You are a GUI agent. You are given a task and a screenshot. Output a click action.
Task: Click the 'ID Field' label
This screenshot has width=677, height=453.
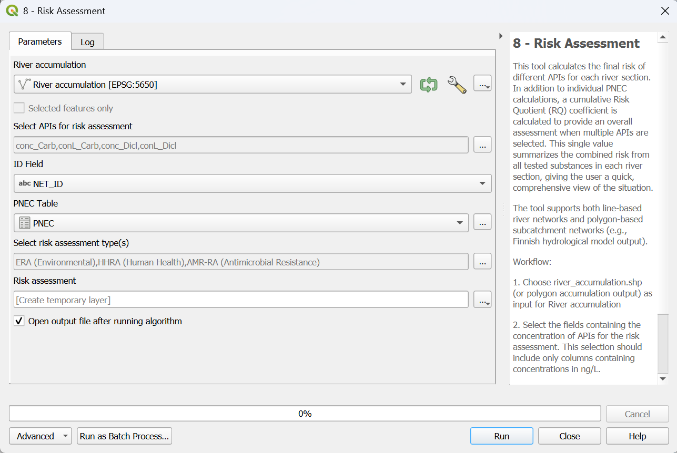pos(28,164)
